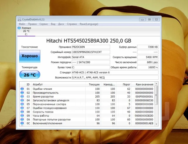
Task: Open the Язык(Language) menu
Action: pos(89,24)
